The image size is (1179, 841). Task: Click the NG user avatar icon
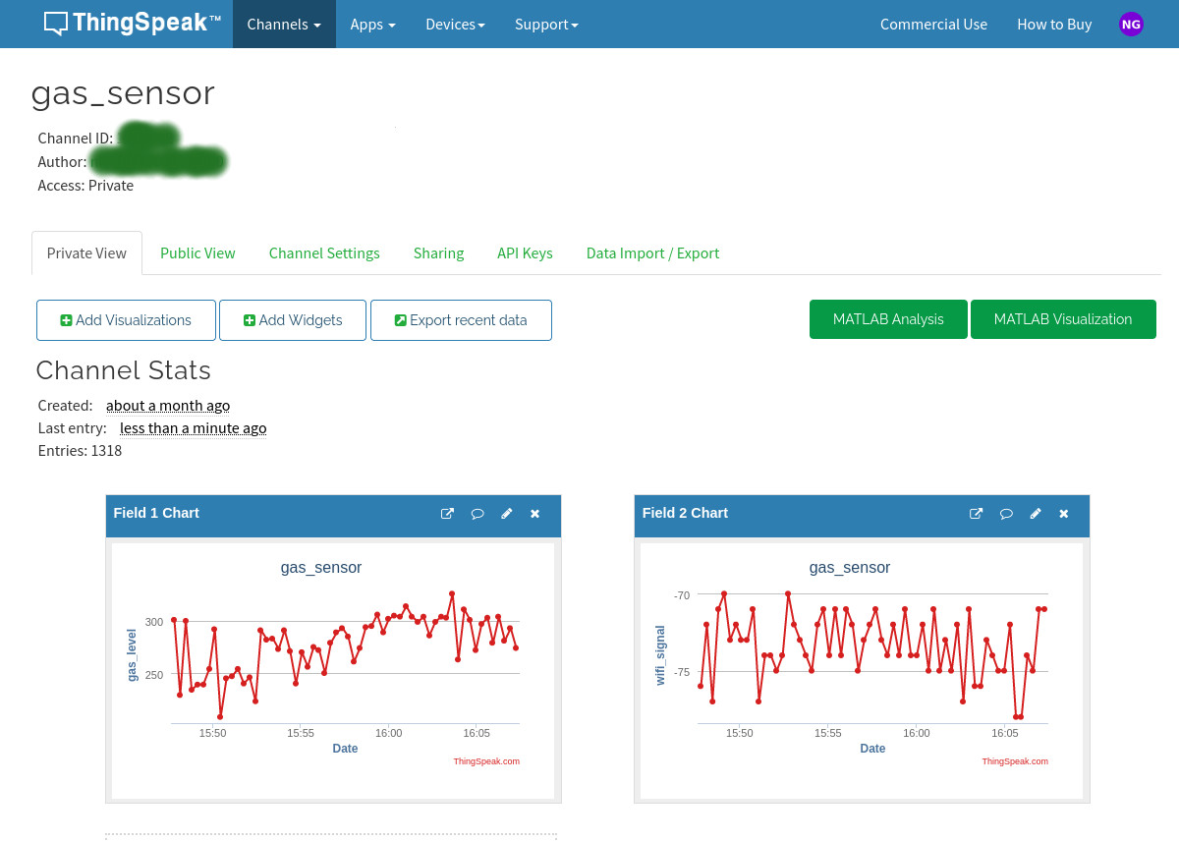1131,24
